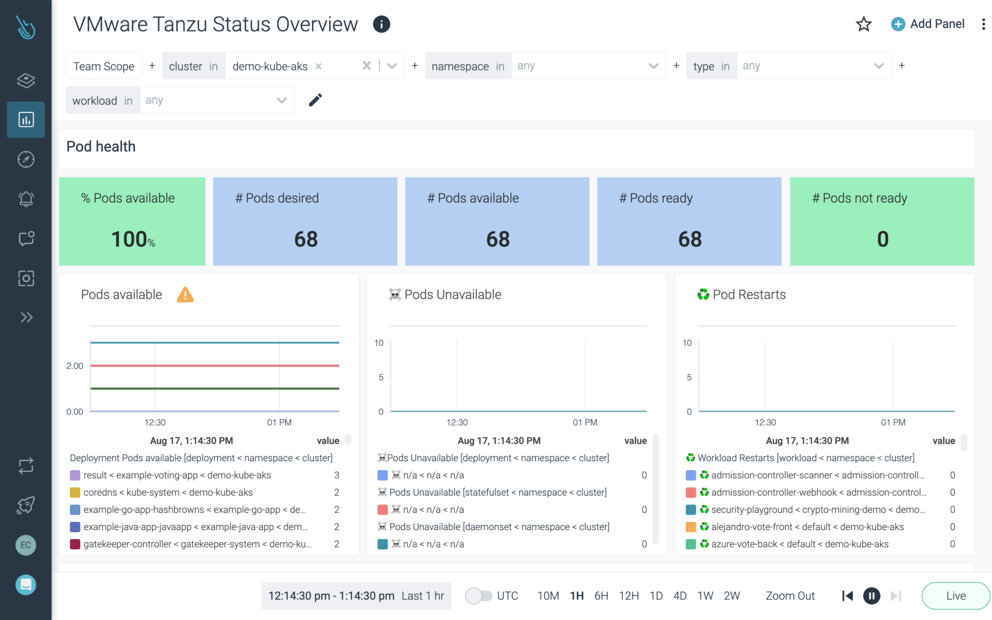
Task: Toggle the UTC time switch
Action: pos(480,595)
